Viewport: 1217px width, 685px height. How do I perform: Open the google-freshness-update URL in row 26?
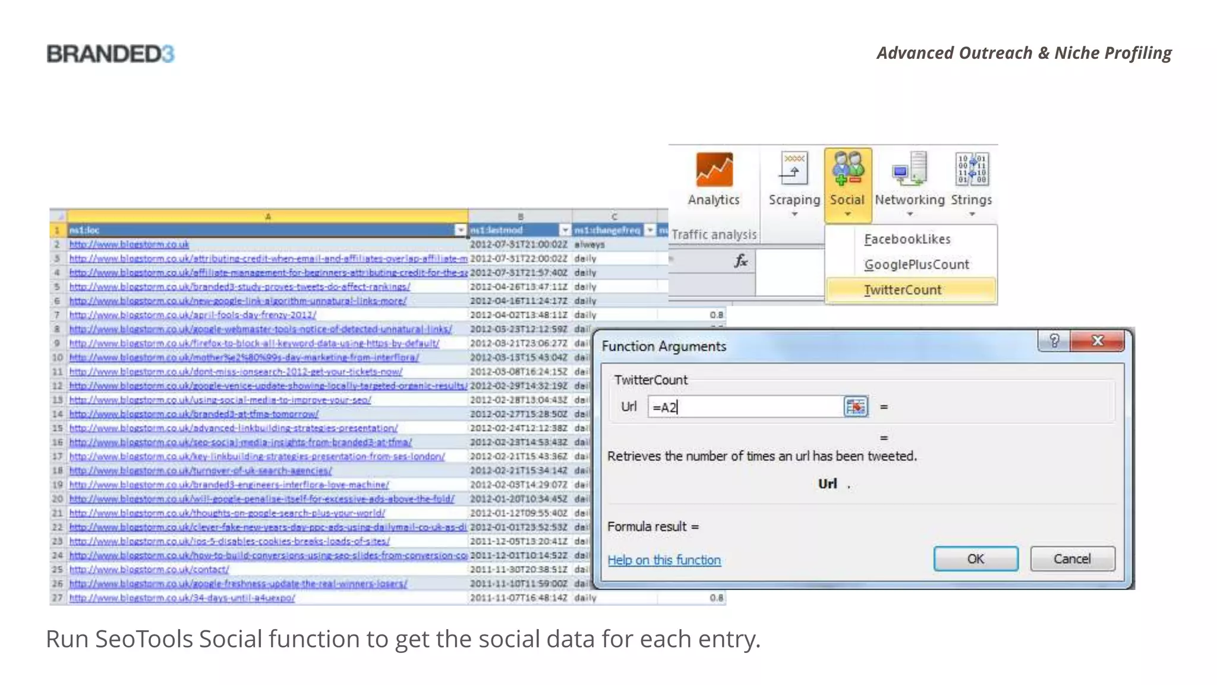coord(238,584)
